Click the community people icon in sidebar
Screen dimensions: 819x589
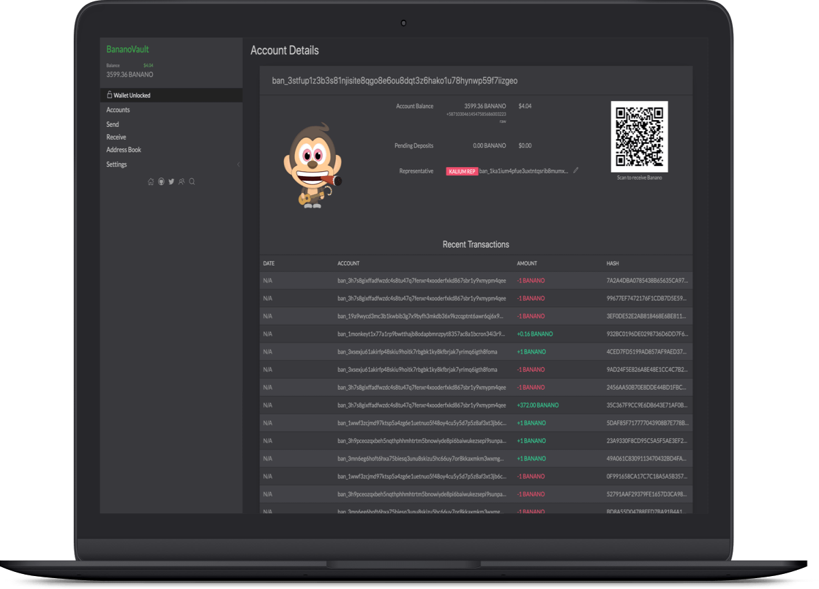[x=182, y=182]
